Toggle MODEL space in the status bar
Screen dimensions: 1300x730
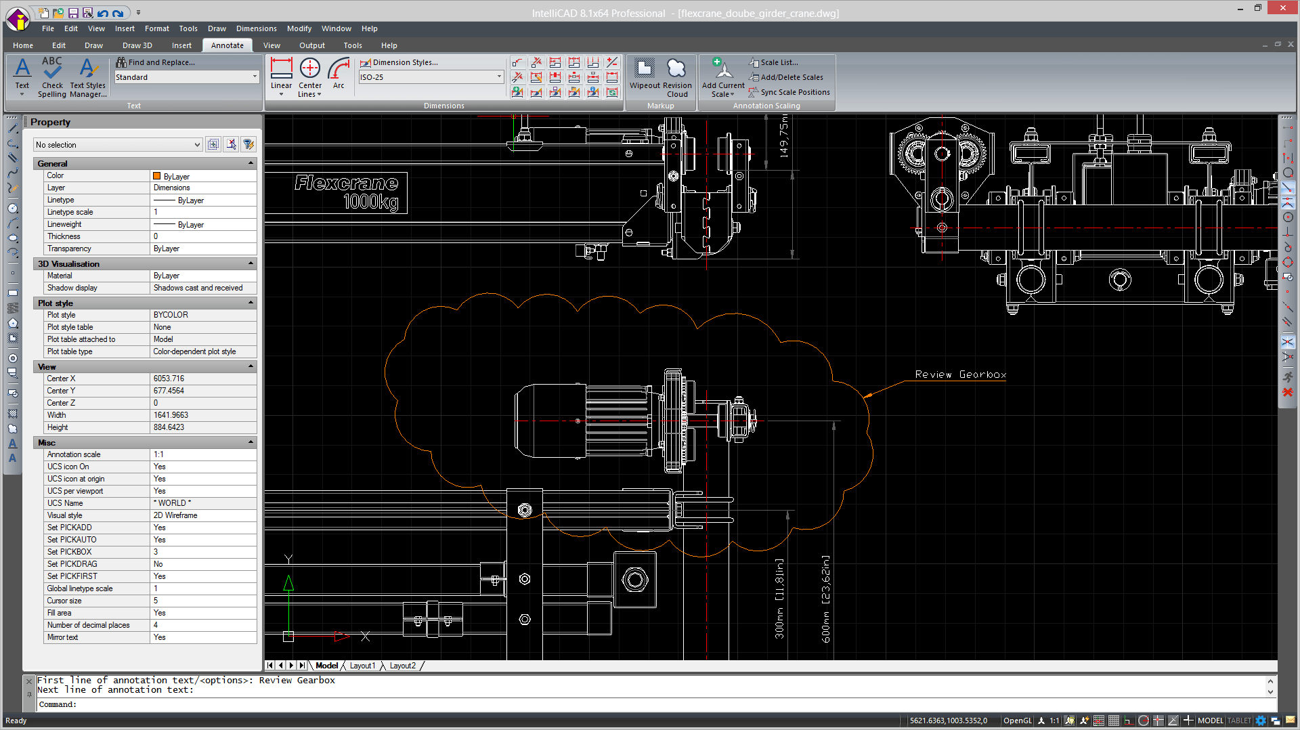(1211, 721)
